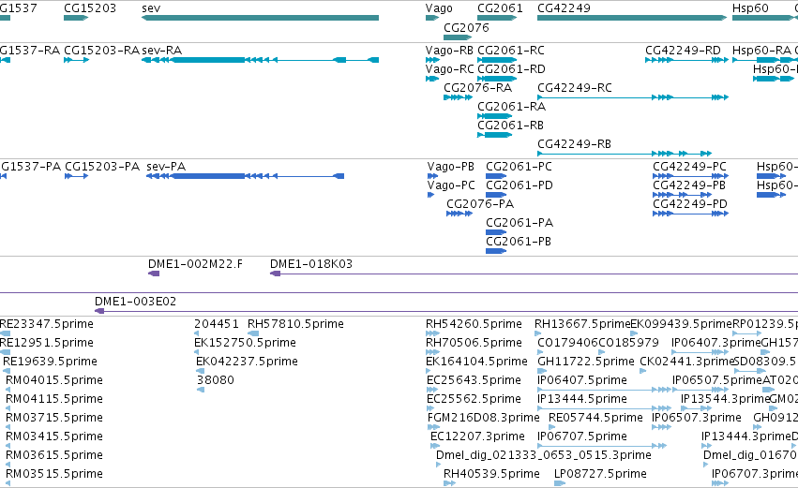The height and width of the screenshot is (488, 798).
Task: Click the CG2061-RB transcript label
Action: [x=510, y=126]
